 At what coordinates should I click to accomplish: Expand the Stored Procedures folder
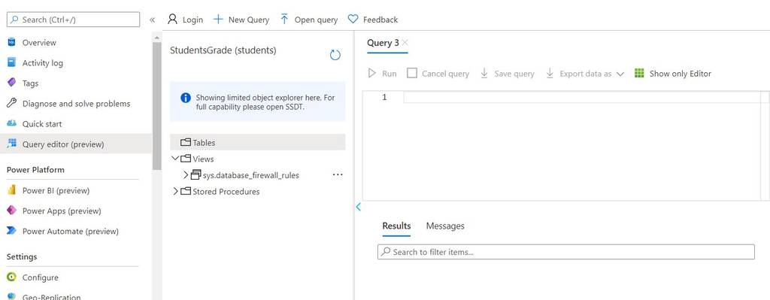point(175,191)
